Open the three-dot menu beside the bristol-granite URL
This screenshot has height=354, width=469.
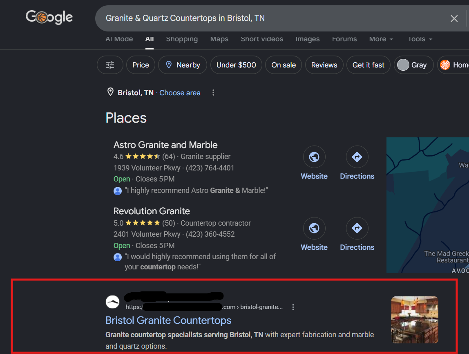pos(293,307)
